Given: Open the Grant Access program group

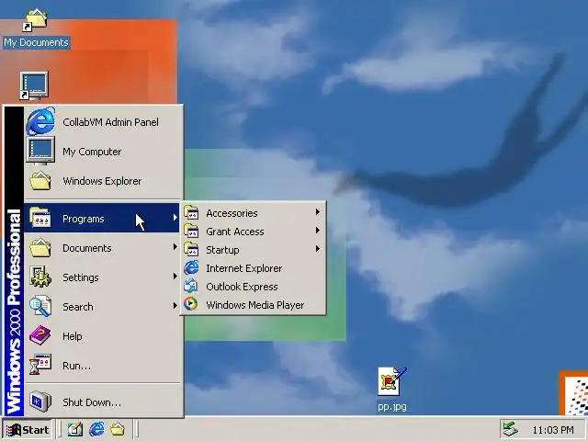Looking at the screenshot, I should pyautogui.click(x=254, y=232).
